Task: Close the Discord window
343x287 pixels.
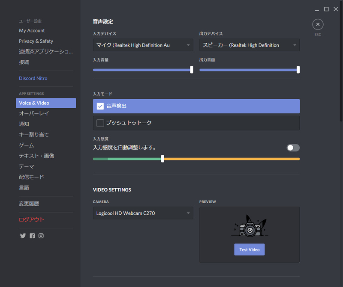Action: [336, 9]
